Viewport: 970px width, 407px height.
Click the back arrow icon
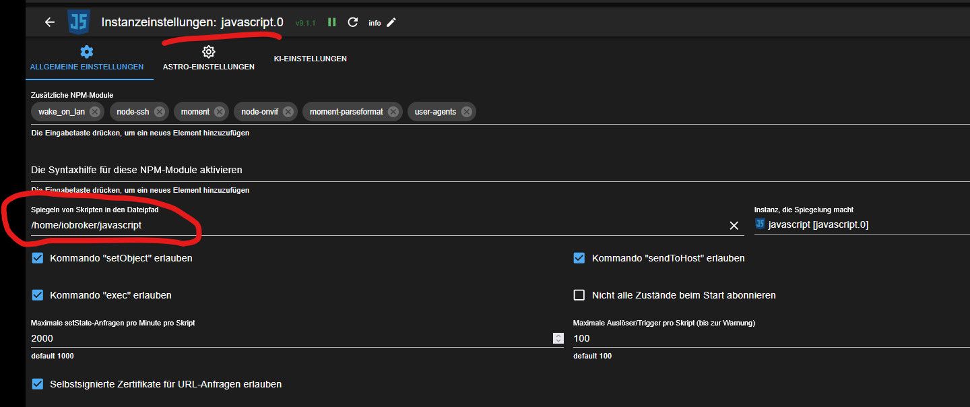(x=49, y=22)
